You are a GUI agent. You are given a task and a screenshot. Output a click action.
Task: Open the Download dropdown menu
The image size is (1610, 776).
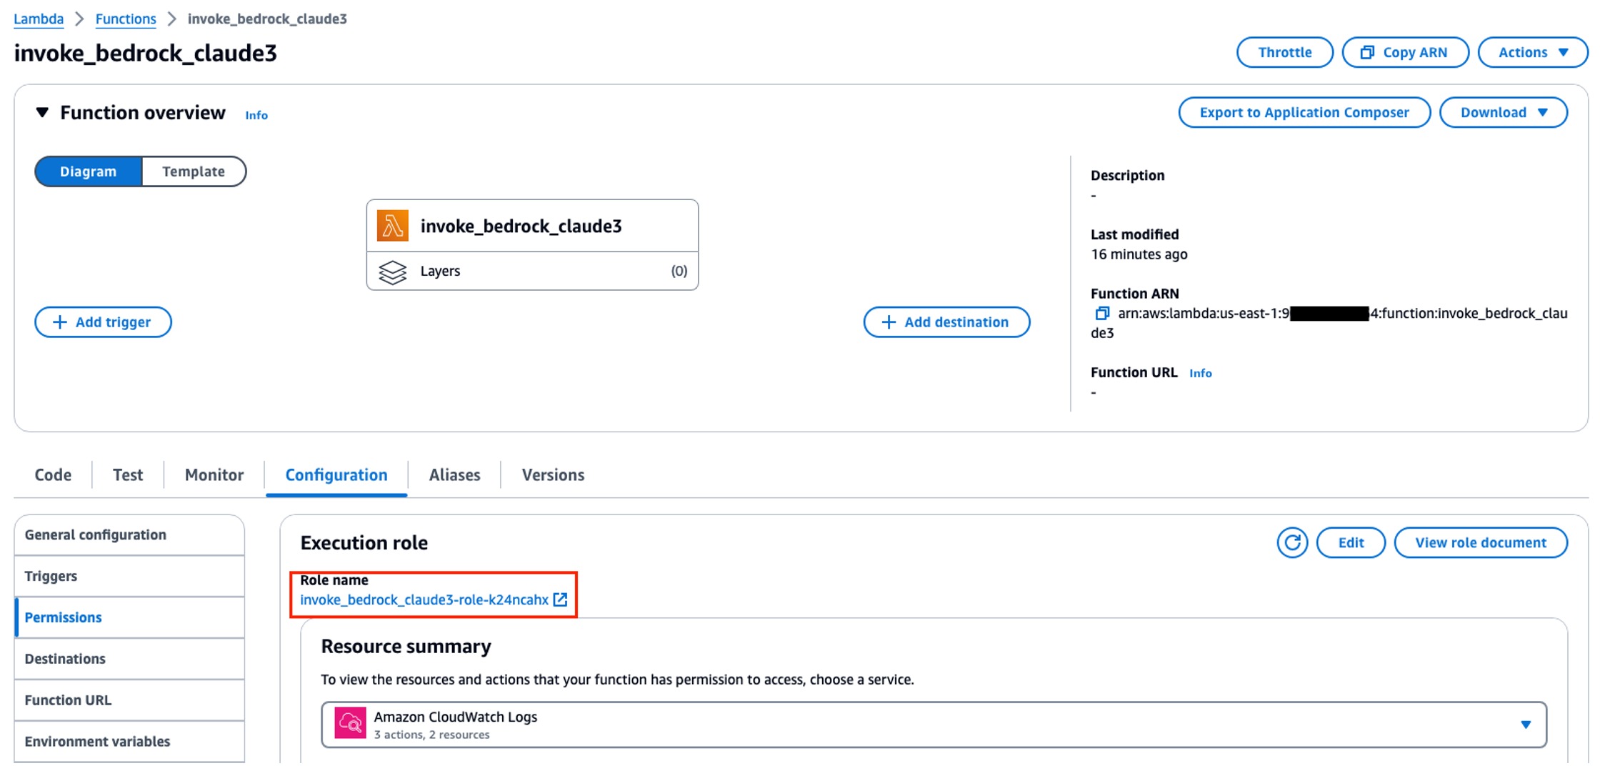coord(1503,112)
